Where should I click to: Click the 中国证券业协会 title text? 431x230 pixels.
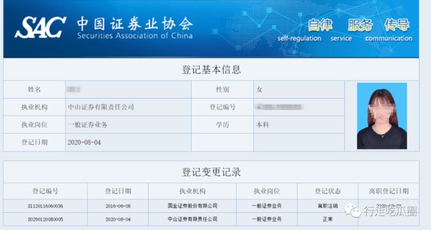(x=135, y=24)
